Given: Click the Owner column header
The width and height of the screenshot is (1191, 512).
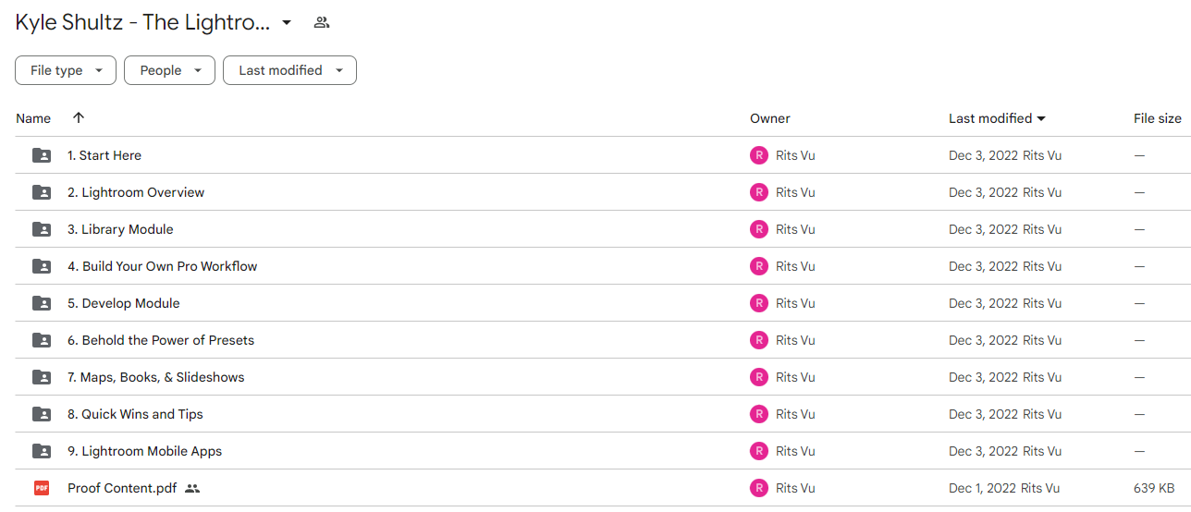Looking at the screenshot, I should click(x=770, y=118).
